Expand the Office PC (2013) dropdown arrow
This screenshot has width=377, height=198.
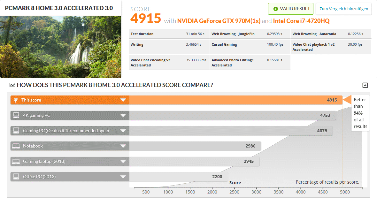click(x=123, y=177)
